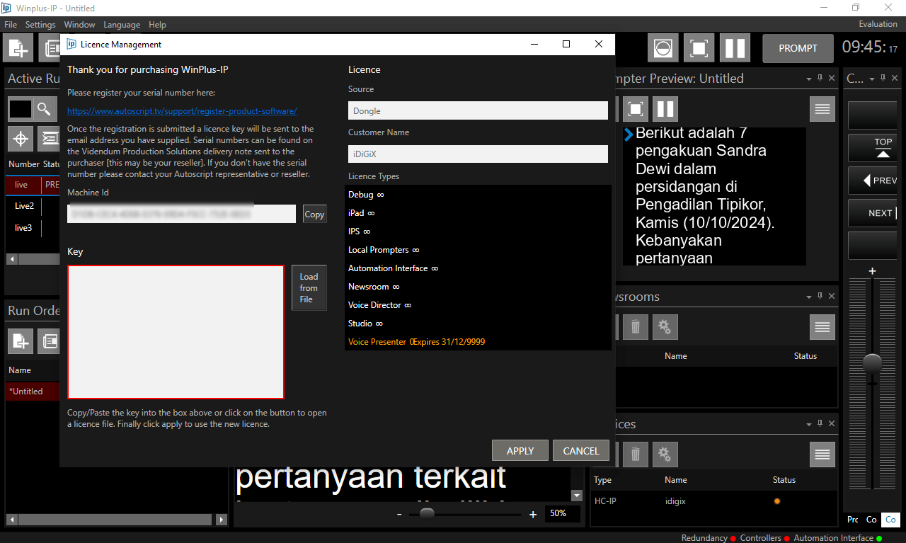Click the zoom slider knob under script editor

[427, 513]
